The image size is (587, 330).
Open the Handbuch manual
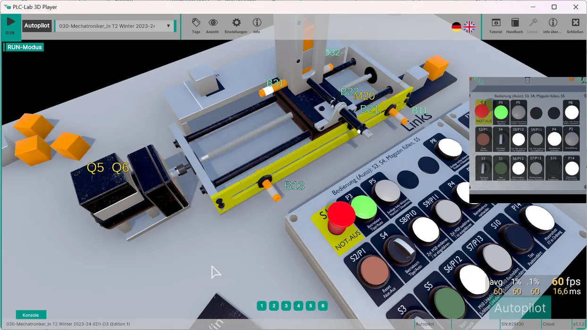[x=514, y=25]
